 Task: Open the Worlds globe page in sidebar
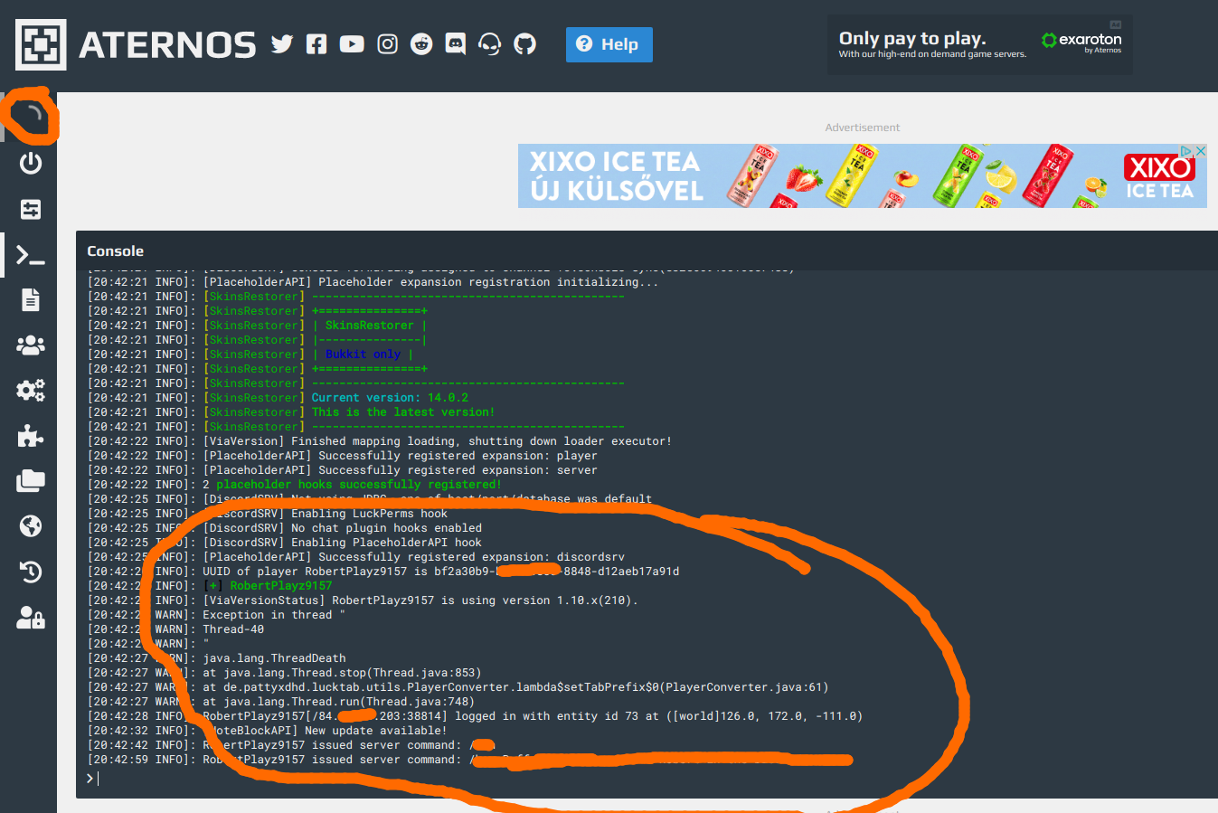coord(31,526)
